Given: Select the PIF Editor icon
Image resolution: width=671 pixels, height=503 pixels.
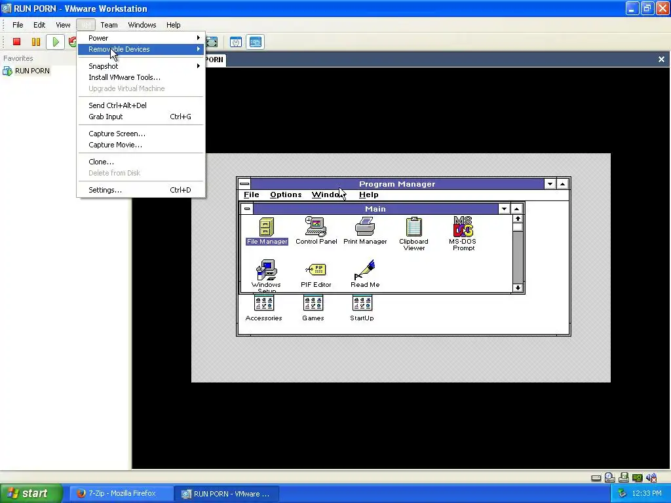Looking at the screenshot, I should pyautogui.click(x=316, y=274).
